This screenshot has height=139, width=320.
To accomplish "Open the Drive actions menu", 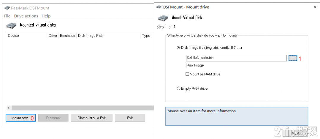I will pyautogui.click(x=26, y=16).
